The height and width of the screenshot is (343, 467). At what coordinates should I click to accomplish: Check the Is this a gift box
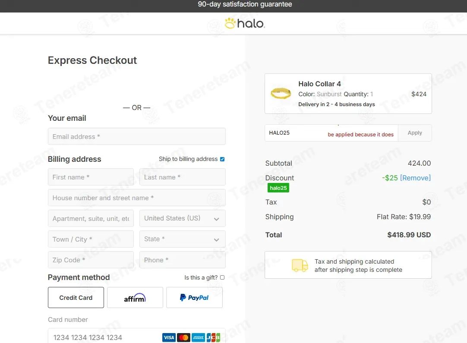pos(222,277)
